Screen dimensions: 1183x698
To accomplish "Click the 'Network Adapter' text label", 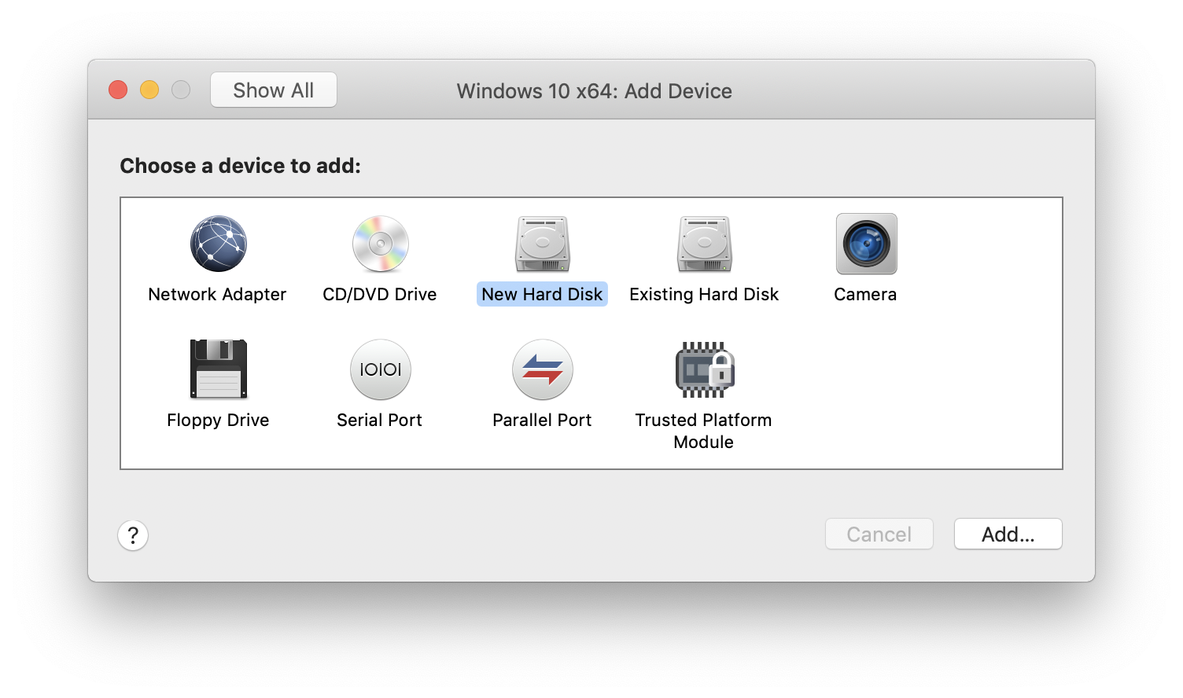I will [x=217, y=294].
